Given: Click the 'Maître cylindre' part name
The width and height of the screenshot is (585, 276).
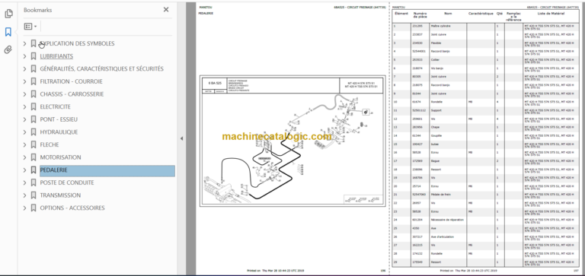Looking at the screenshot, I should point(440,26).
